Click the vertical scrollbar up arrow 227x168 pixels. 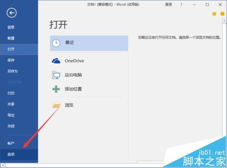pos(224,21)
